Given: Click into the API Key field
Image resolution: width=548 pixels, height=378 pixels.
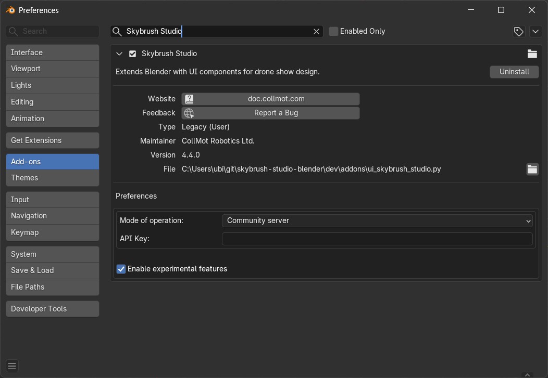Looking at the screenshot, I should point(377,239).
